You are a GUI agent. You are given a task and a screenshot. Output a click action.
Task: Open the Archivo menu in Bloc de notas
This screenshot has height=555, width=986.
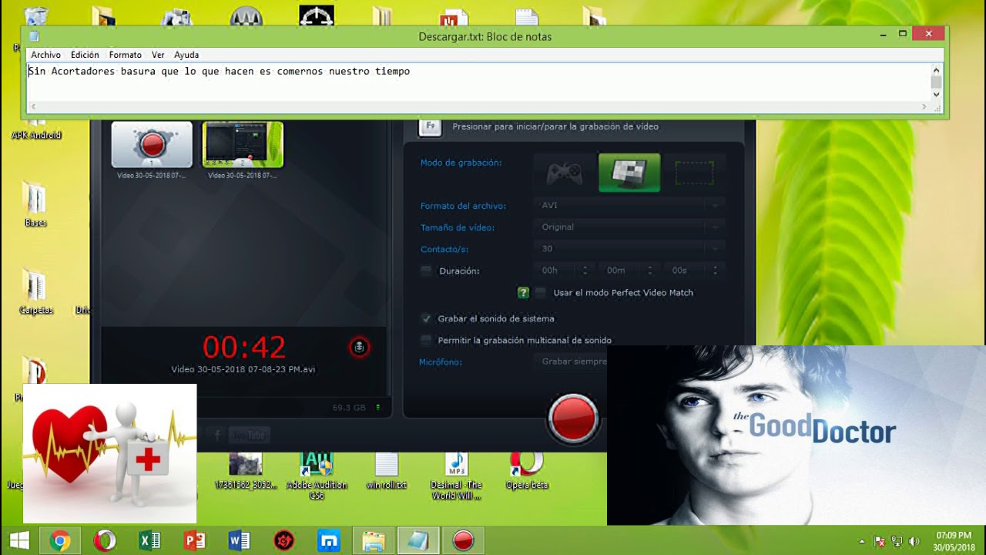tap(45, 55)
